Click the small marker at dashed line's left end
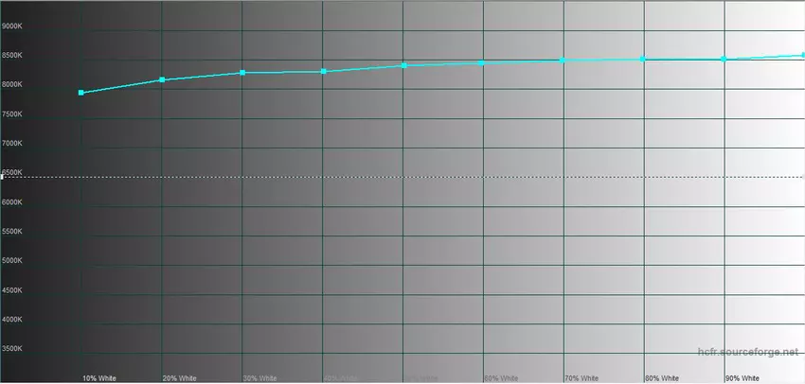Image resolution: width=805 pixels, height=384 pixels. 3,177
